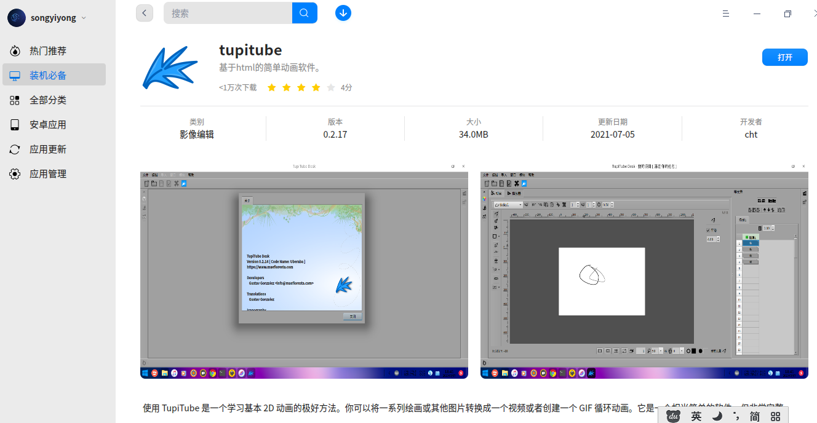Click the 4分 rating score
The height and width of the screenshot is (423, 817).
pos(346,88)
